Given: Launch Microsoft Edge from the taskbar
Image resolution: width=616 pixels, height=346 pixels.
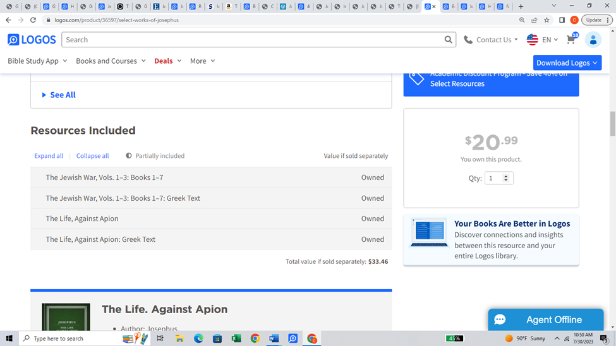Looking at the screenshot, I should [198, 338].
